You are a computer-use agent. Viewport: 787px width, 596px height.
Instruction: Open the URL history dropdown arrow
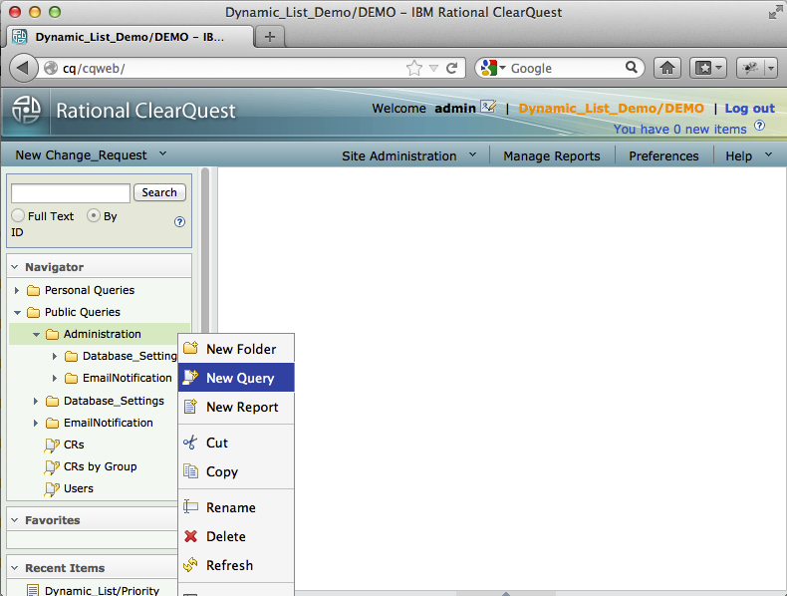[433, 68]
